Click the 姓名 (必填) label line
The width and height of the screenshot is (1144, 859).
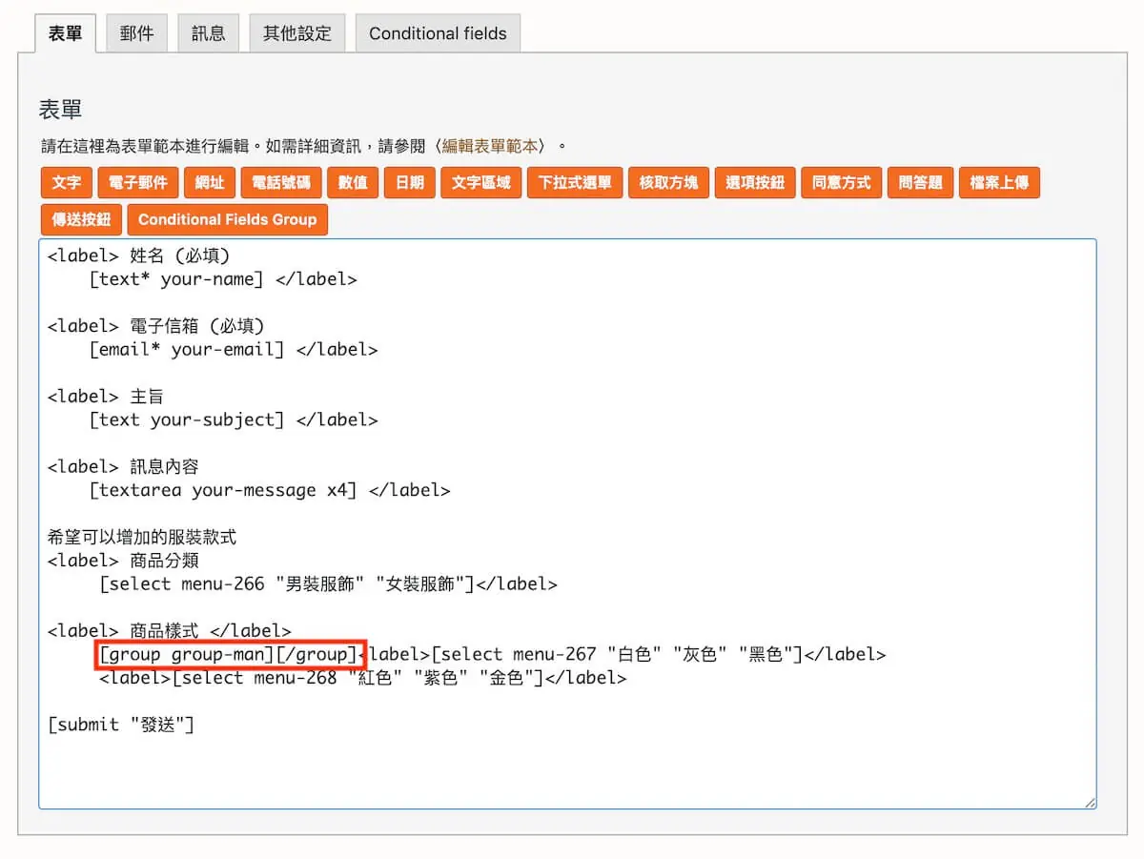coord(139,256)
